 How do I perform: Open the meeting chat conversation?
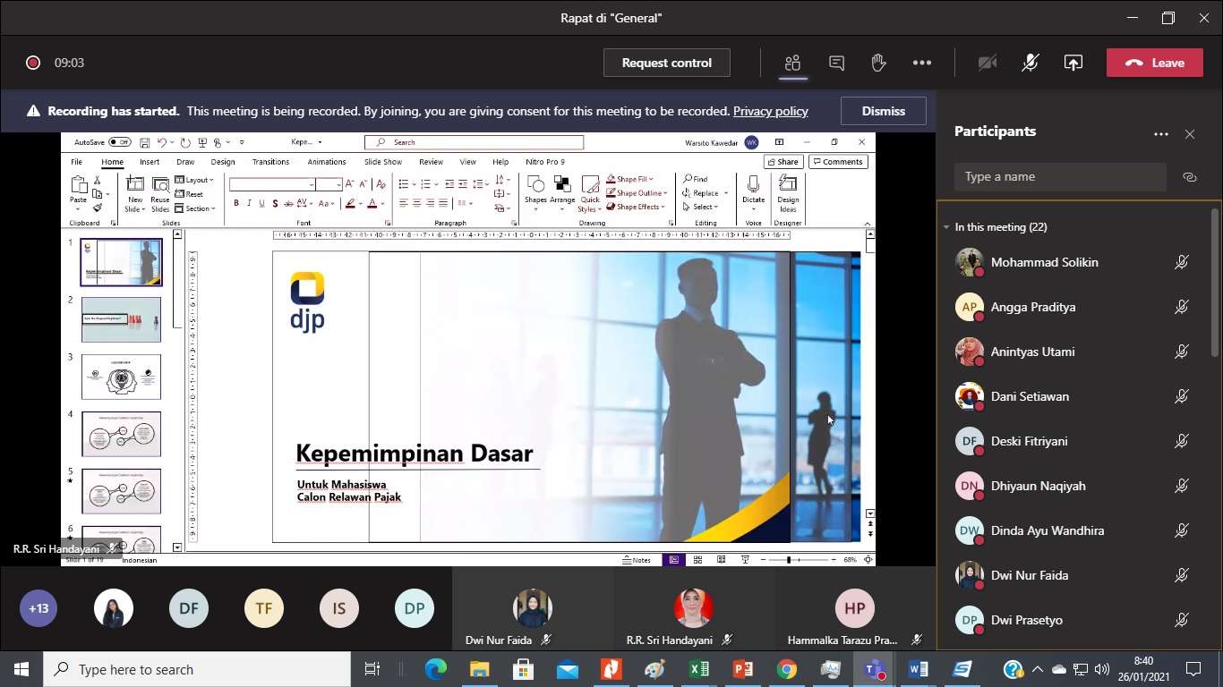coord(836,63)
